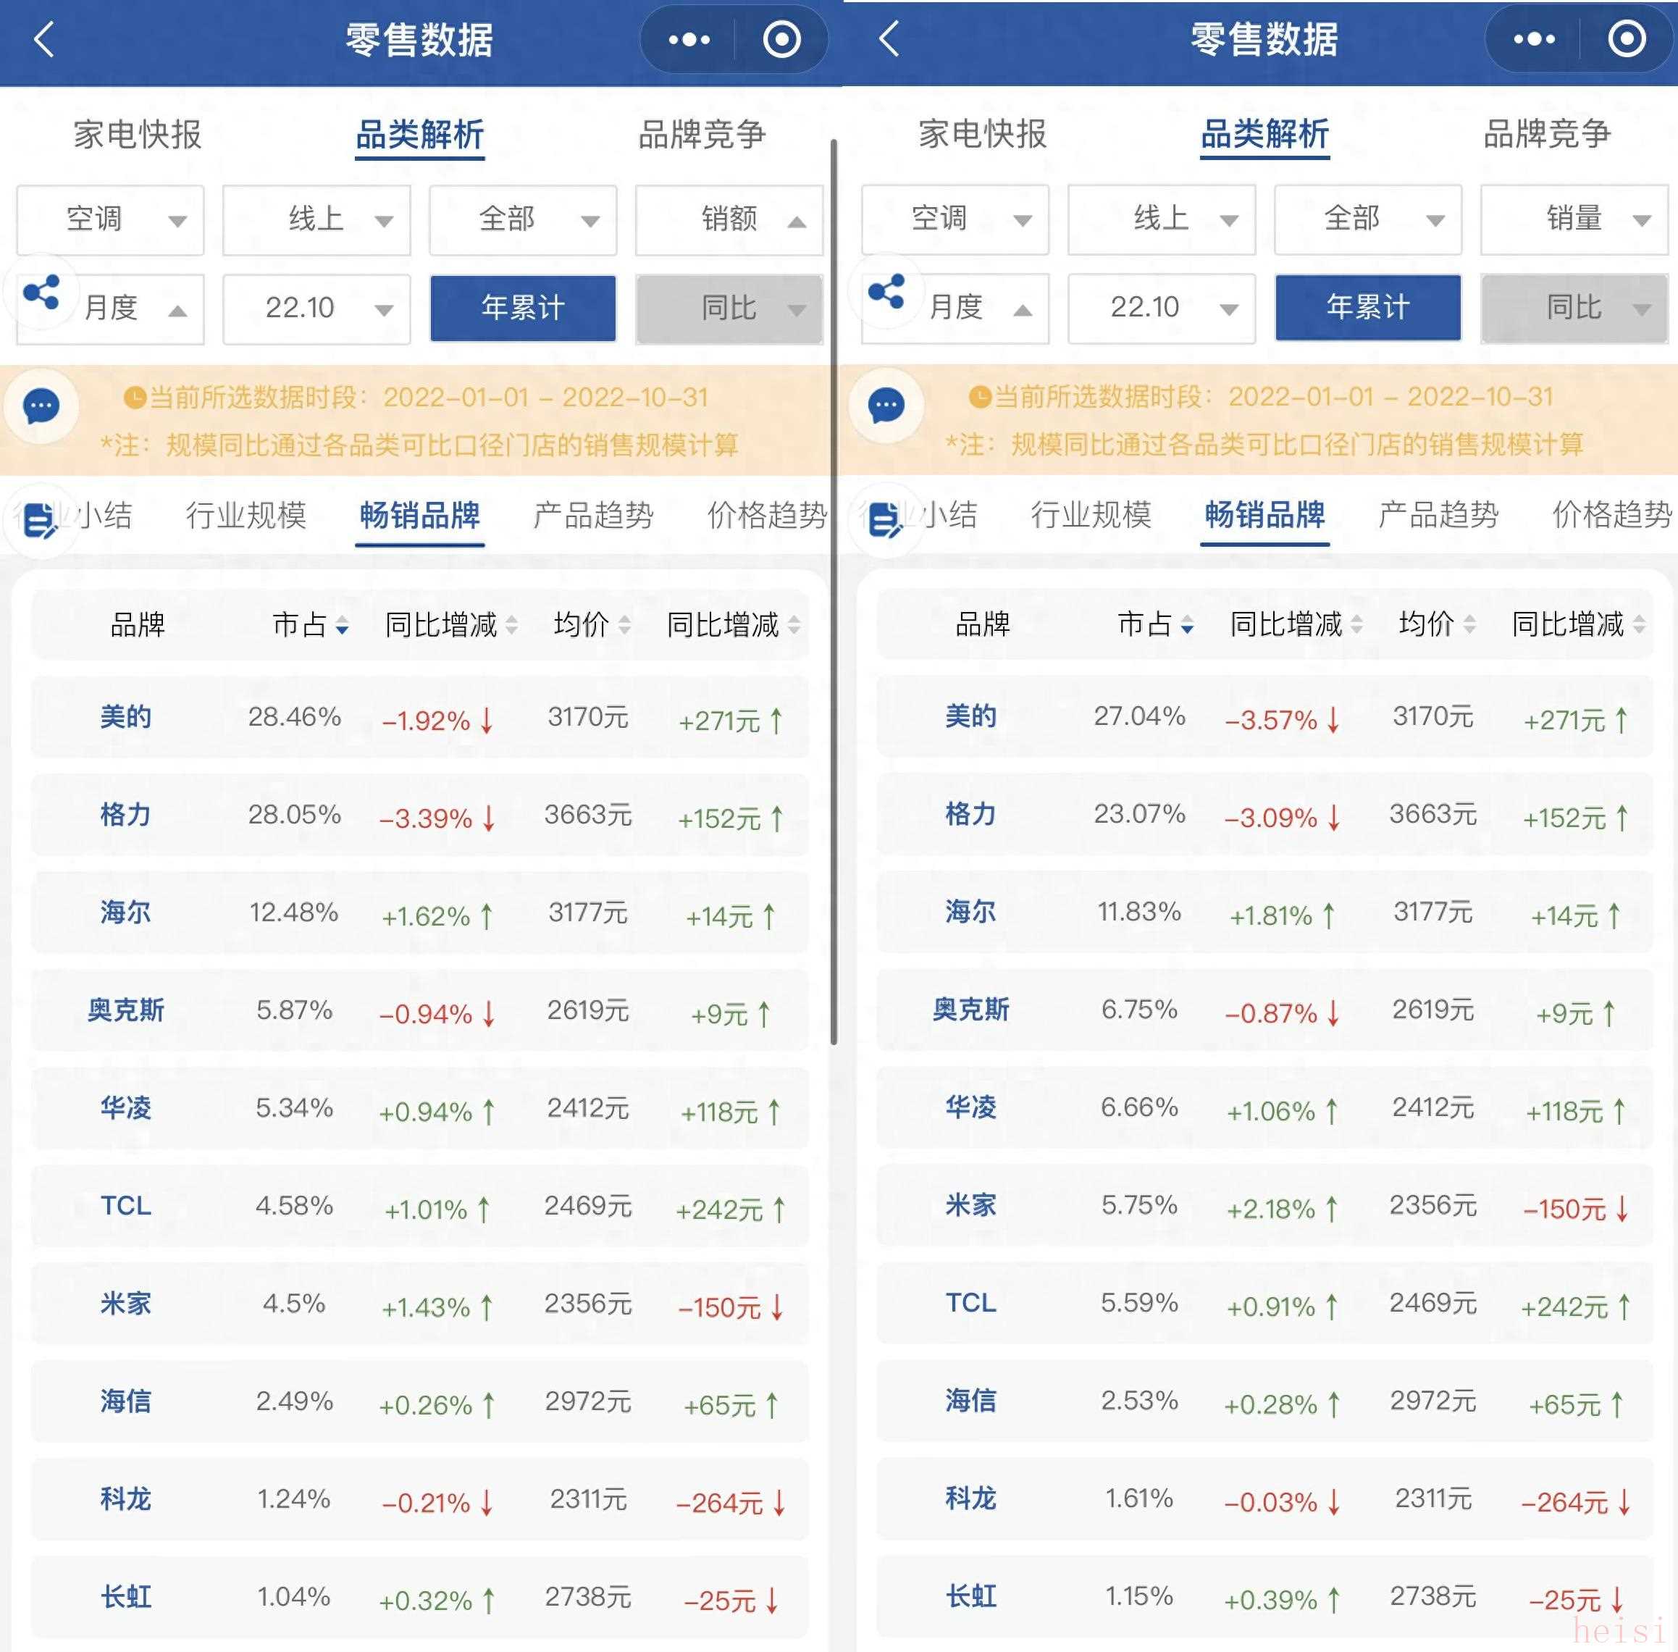The height and width of the screenshot is (1652, 1678).
Task: Open right panel's three-dot more menu
Action: [x=1534, y=39]
